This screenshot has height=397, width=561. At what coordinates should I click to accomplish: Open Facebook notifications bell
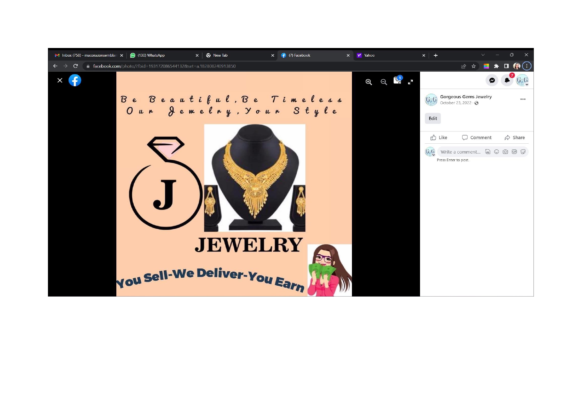(507, 80)
